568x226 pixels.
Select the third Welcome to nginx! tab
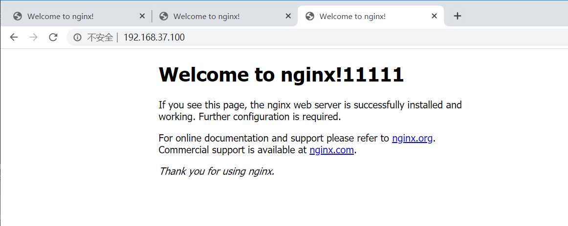point(371,16)
